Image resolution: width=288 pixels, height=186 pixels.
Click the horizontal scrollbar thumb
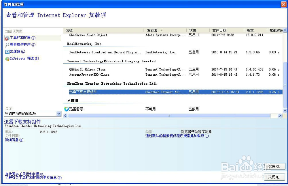coord(169,116)
